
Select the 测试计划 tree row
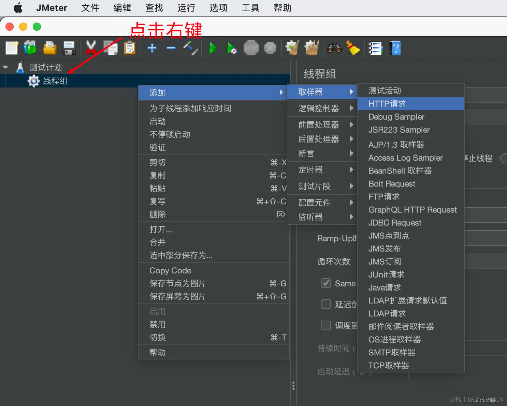point(145,67)
